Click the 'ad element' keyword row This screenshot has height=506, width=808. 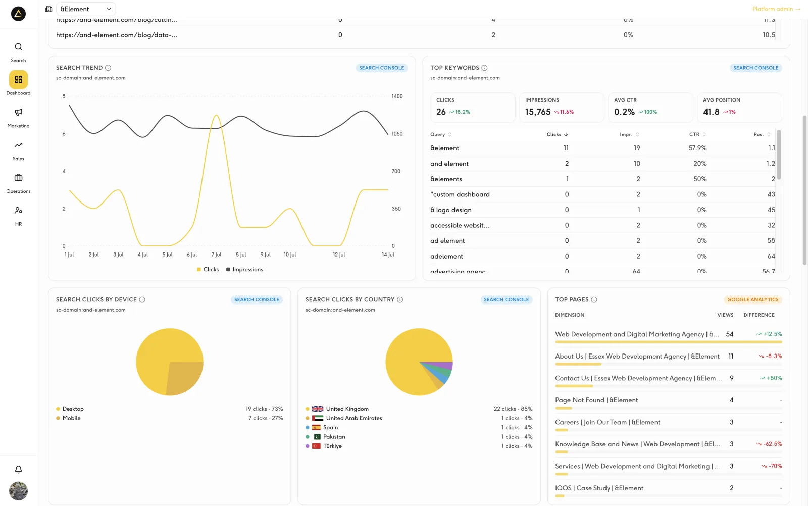(602, 241)
